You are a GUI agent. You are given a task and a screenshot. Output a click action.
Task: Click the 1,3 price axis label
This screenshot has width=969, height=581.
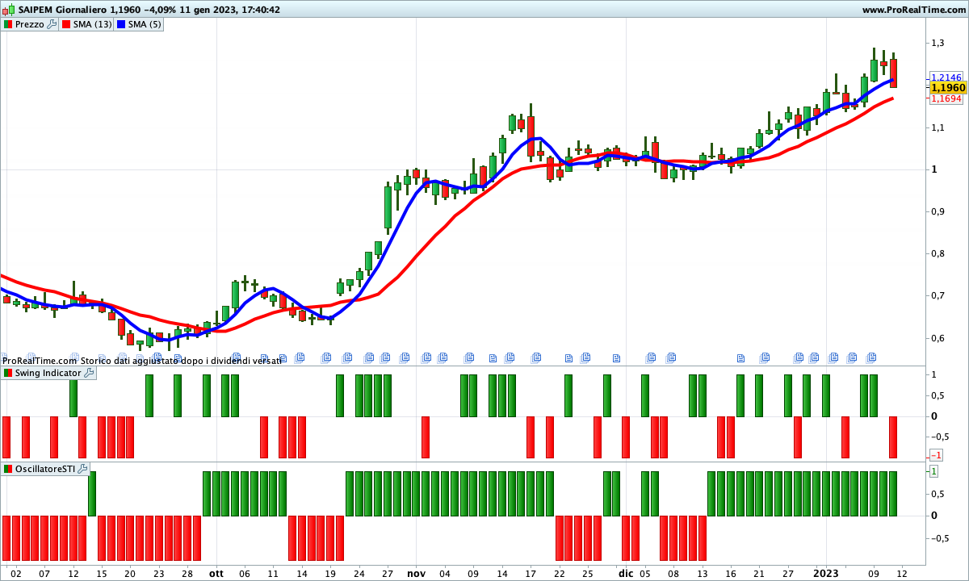point(937,42)
